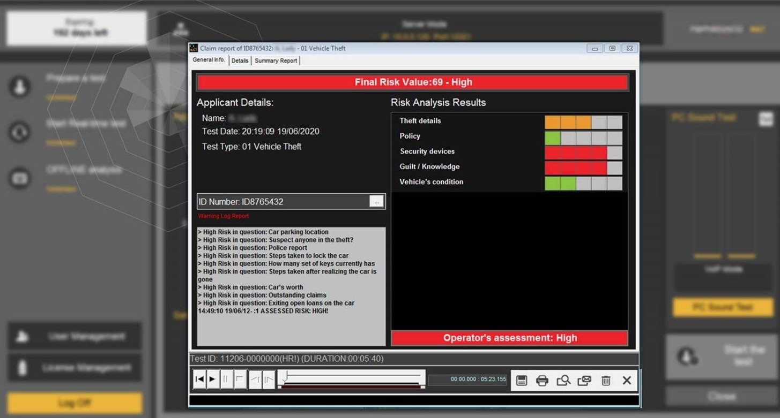The height and width of the screenshot is (418, 780).
Task: Click Log Off in the background window
Action: [x=75, y=403]
